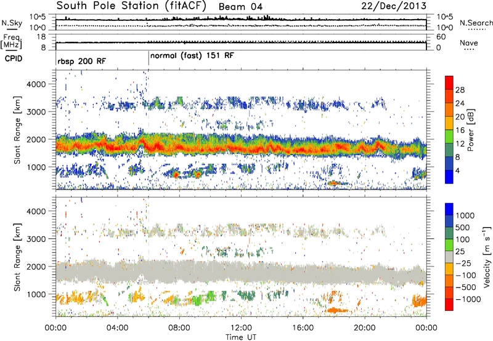Click the 'Freq. [MHz]' axis label
This screenshot has width=493, height=341.
pos(11,41)
